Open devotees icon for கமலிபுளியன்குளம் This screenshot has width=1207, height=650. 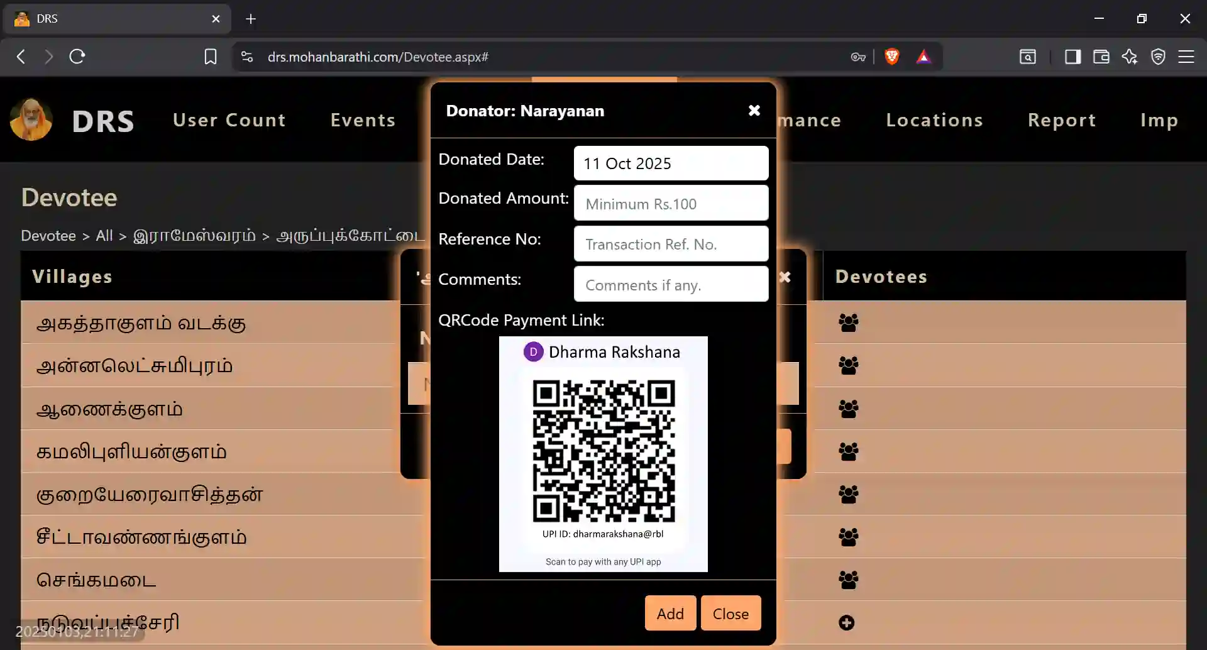(x=848, y=451)
